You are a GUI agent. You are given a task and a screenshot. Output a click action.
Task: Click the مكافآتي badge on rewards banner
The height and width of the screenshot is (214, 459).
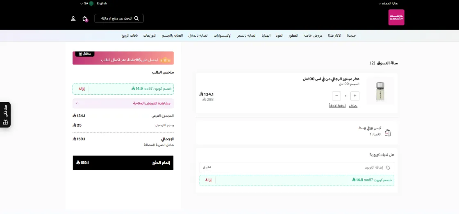[85, 54]
